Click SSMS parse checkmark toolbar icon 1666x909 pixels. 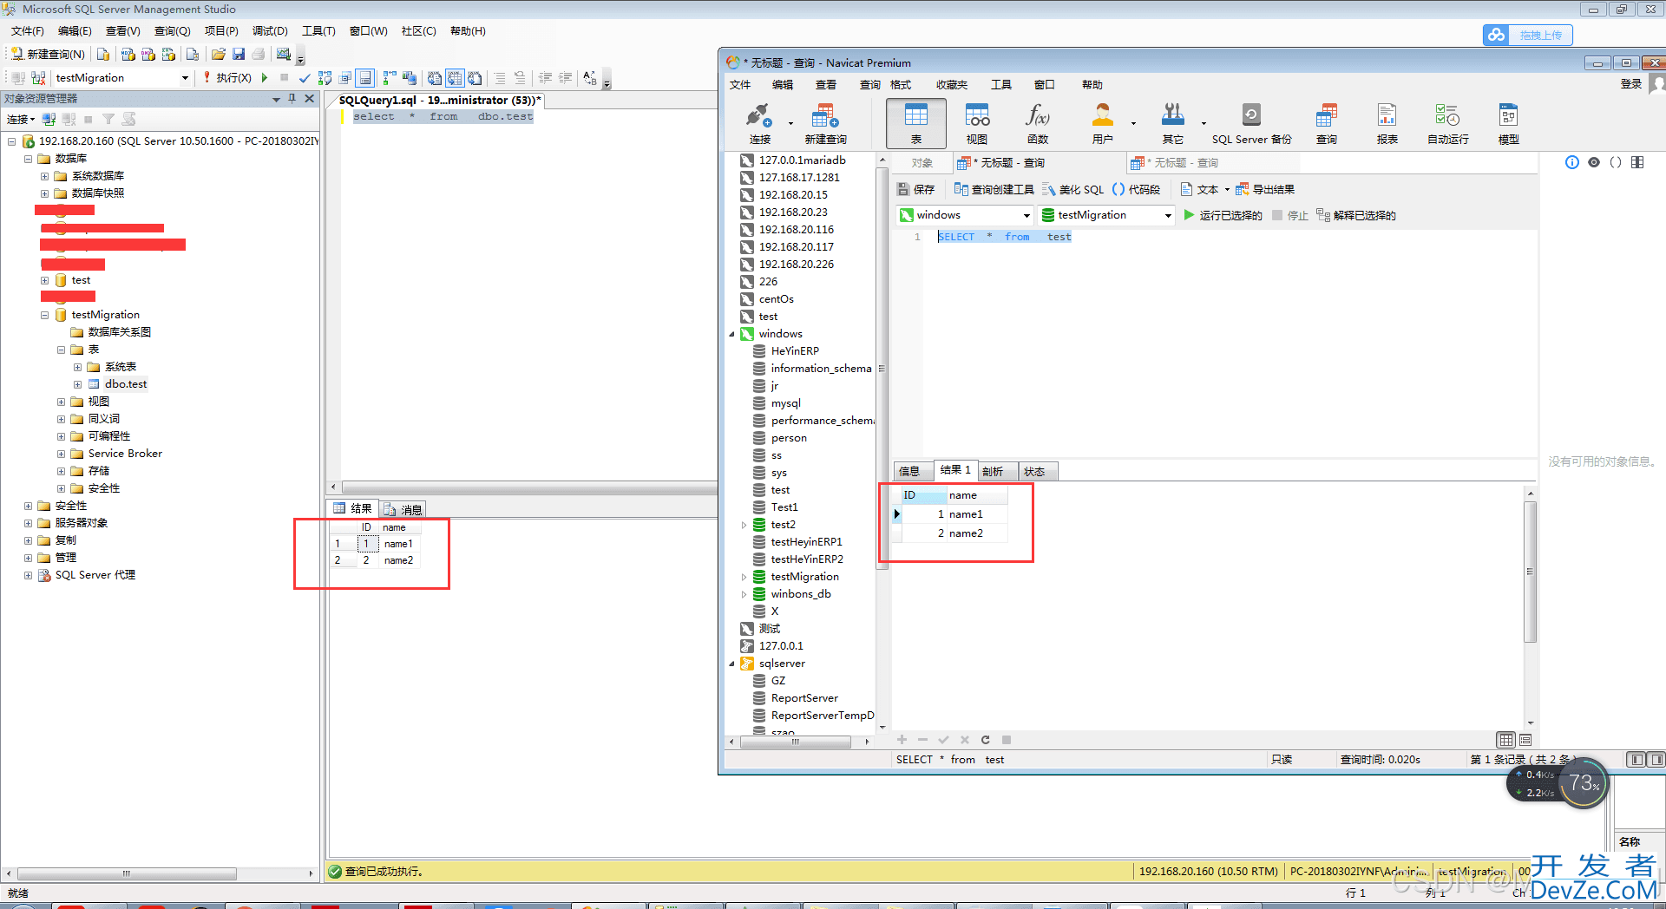[305, 78]
